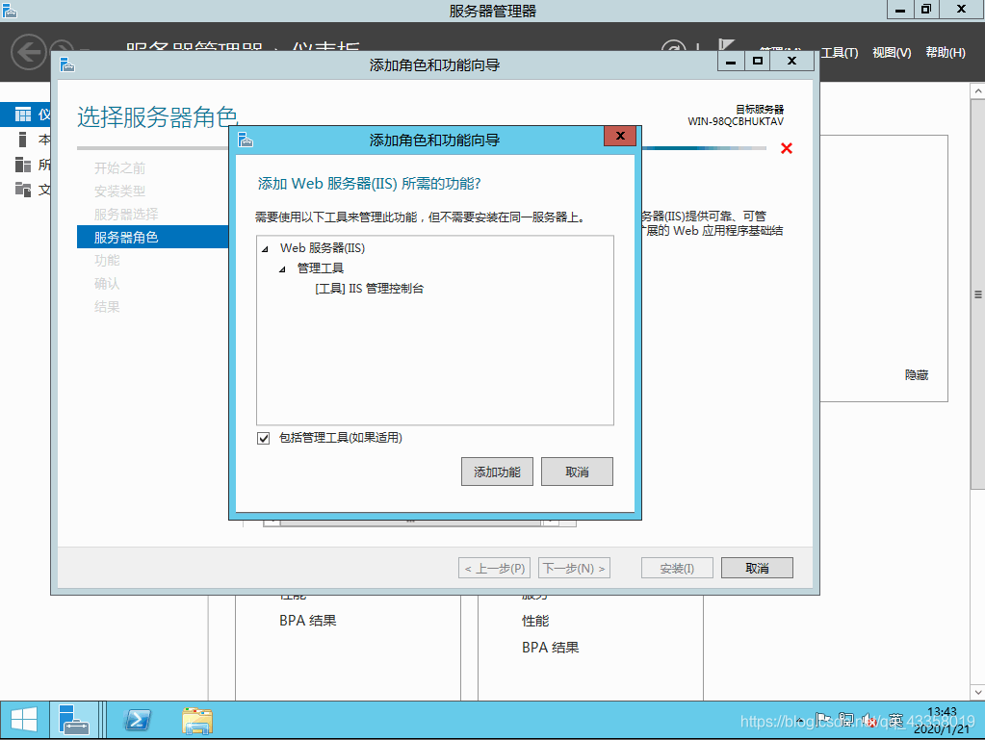Click 下一步(N) next button in wizard

click(574, 568)
